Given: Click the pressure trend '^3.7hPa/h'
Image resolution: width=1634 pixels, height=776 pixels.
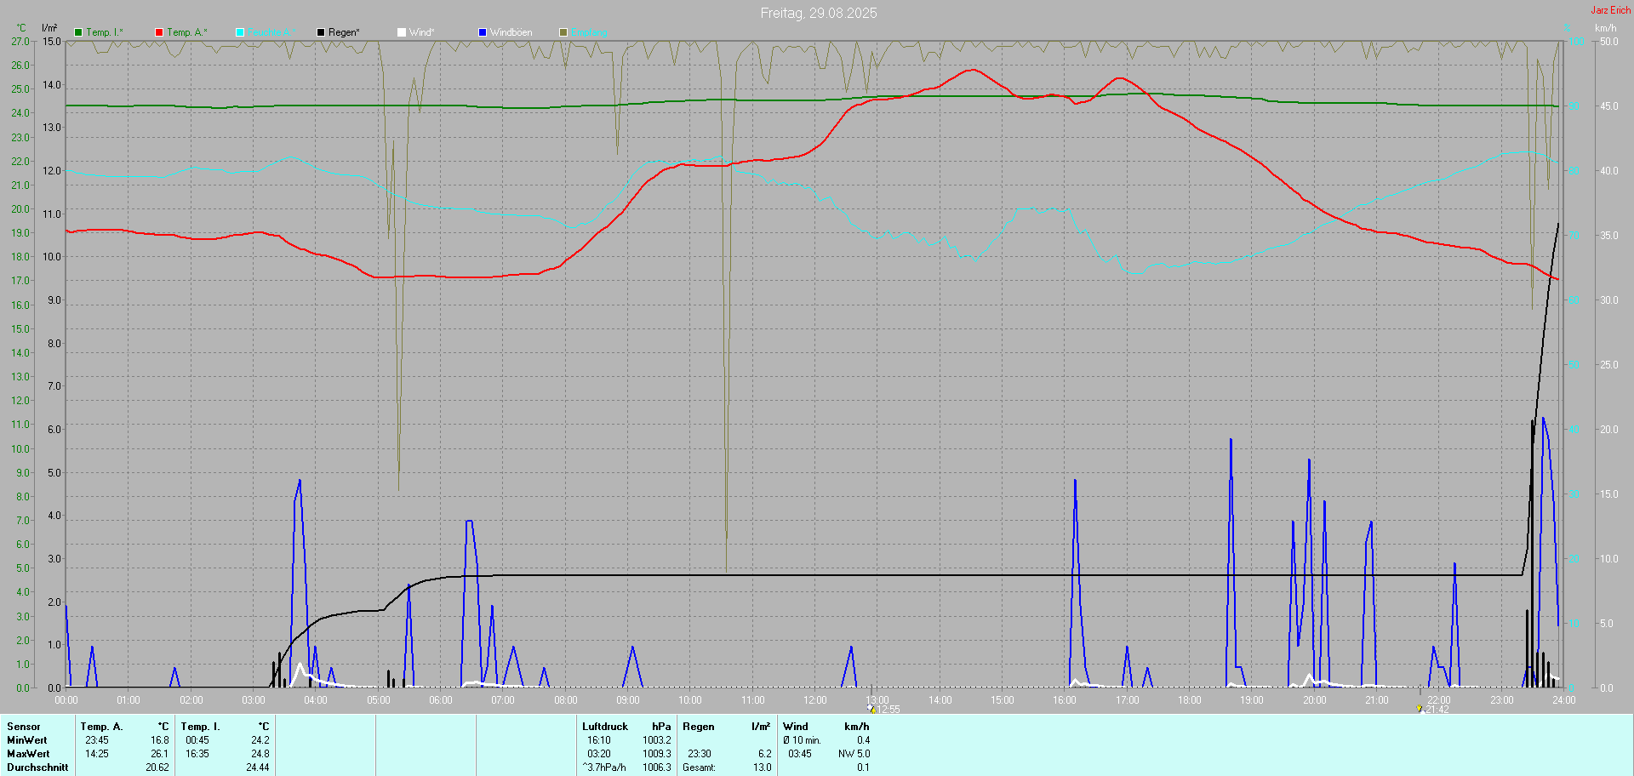Looking at the screenshot, I should 604,767.
